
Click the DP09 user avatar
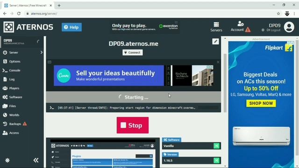(289, 27)
